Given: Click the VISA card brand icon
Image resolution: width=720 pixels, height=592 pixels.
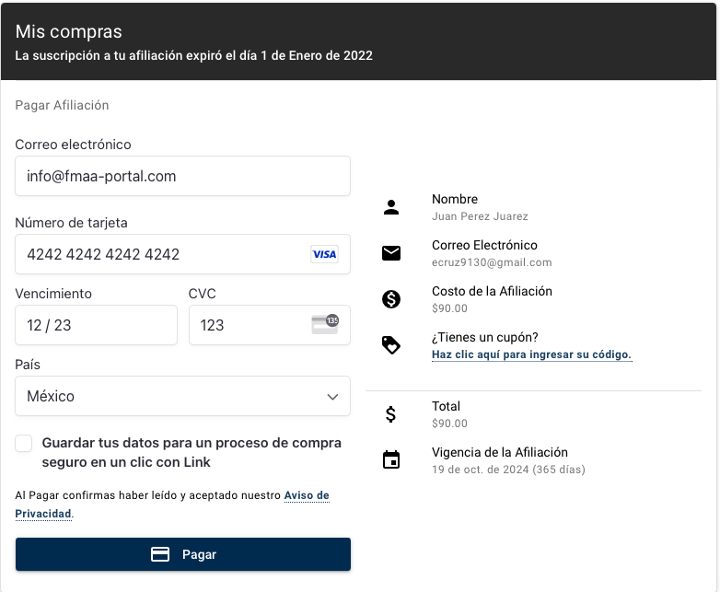Looking at the screenshot, I should pyautogui.click(x=324, y=254).
